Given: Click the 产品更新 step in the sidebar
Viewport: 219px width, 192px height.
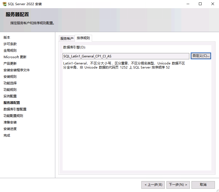Looking at the screenshot, I should (x=10, y=64).
